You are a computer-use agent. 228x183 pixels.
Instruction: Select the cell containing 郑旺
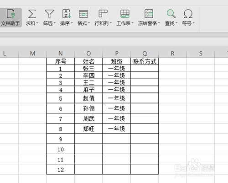pyautogui.click(x=88, y=129)
